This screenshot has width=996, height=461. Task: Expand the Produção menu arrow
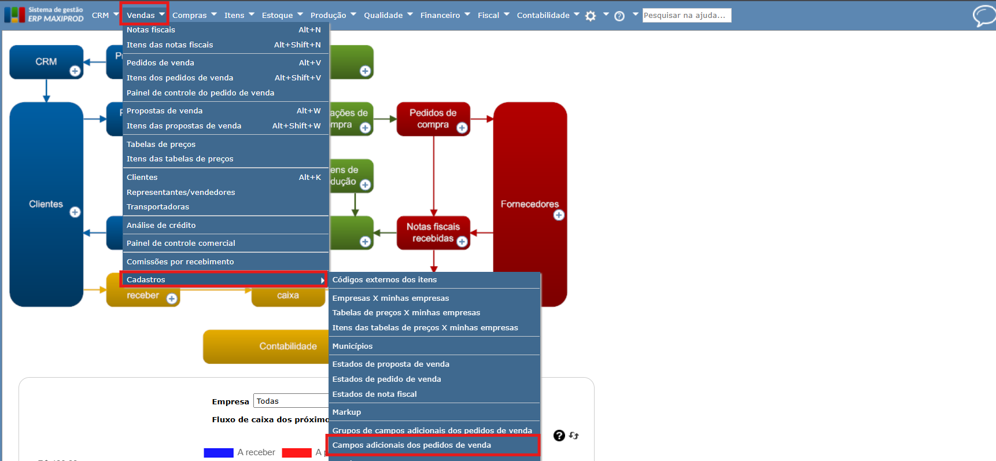[353, 14]
